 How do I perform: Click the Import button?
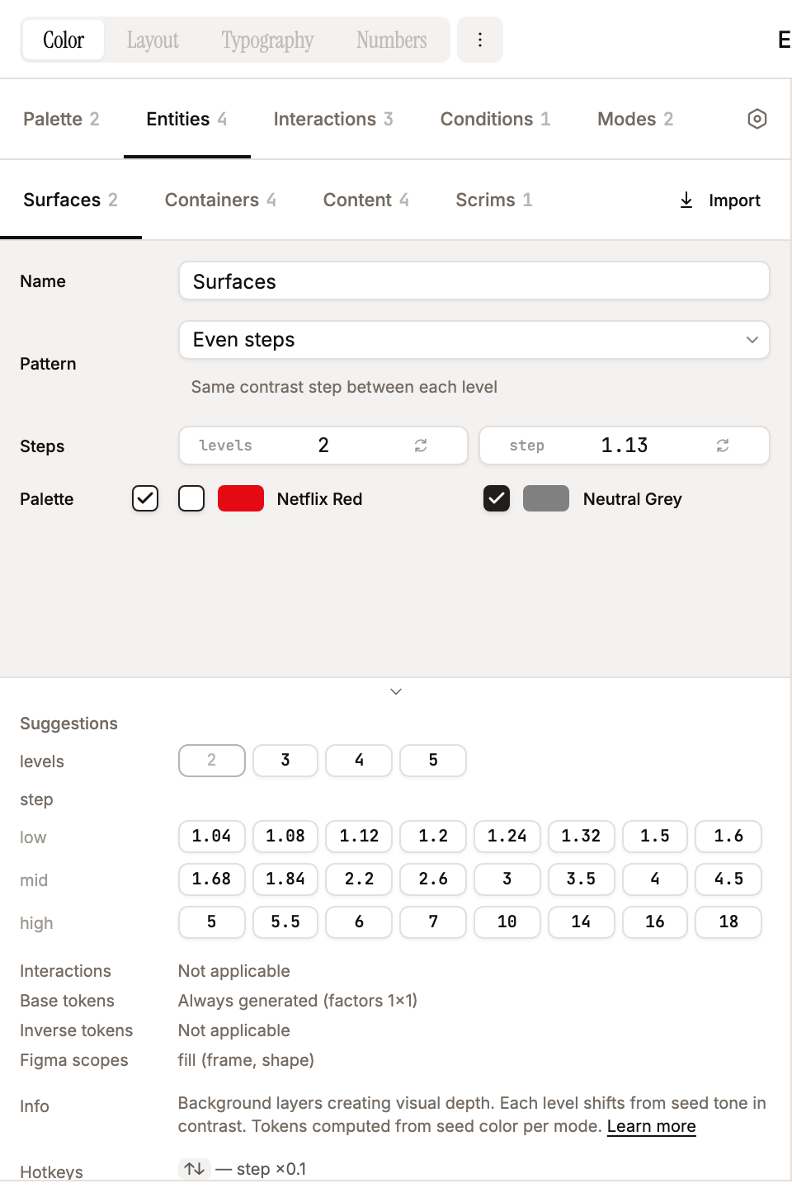(719, 200)
